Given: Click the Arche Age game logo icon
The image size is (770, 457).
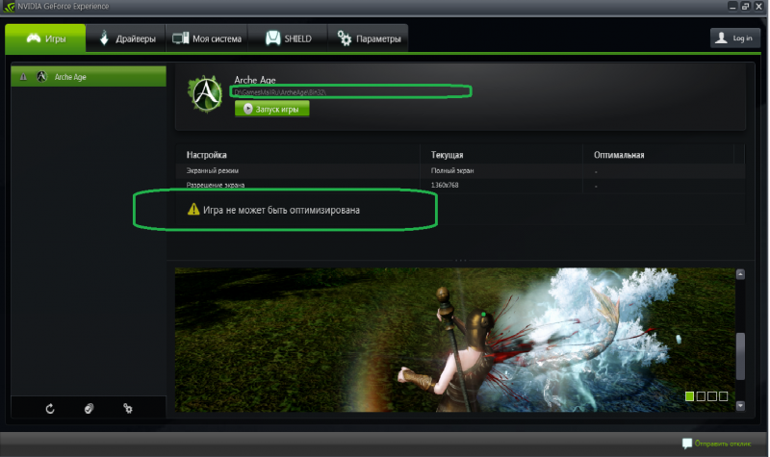Looking at the screenshot, I should tap(205, 93).
